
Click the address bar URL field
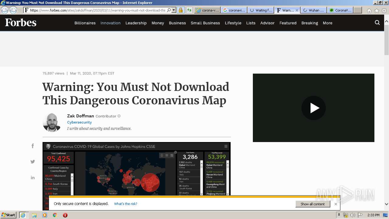[97, 10]
